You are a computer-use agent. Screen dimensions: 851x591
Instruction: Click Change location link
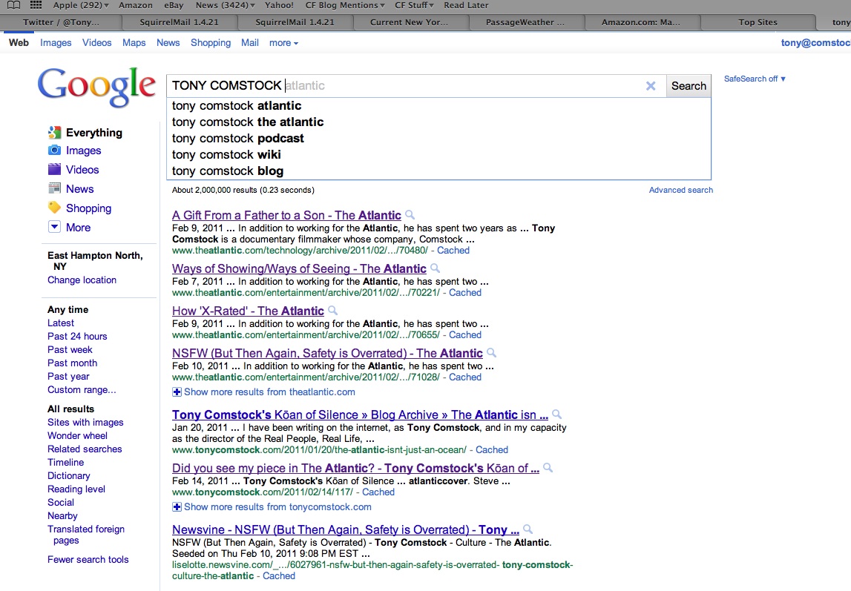(x=82, y=280)
